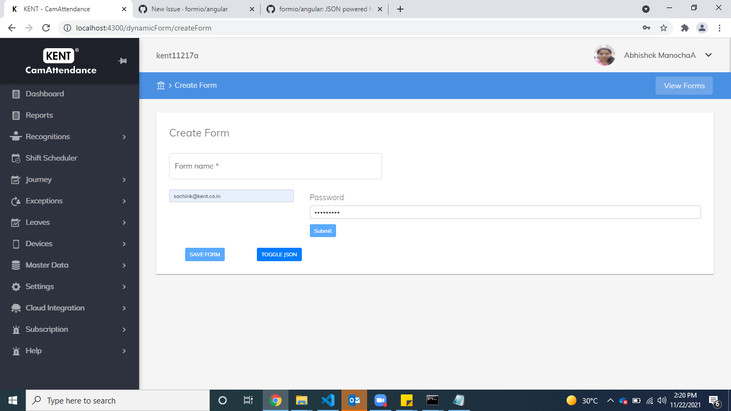Select the Devices phone icon
The width and height of the screenshot is (731, 411).
16,243
